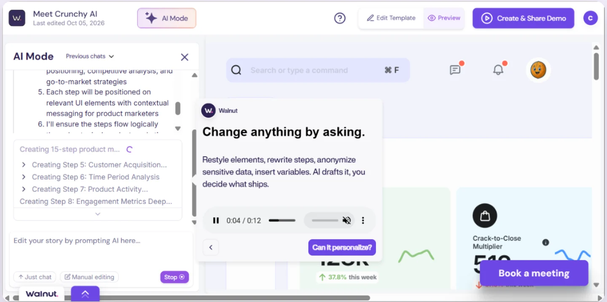
Task: Click the Walnut logo in the top header
Action: (17, 18)
